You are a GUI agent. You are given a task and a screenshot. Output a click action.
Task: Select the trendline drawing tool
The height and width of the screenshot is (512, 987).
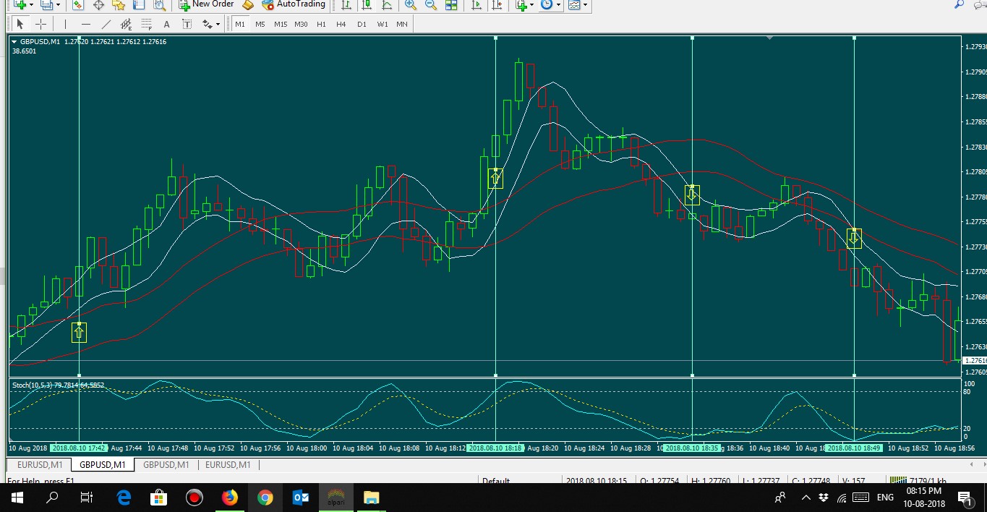pos(106,24)
